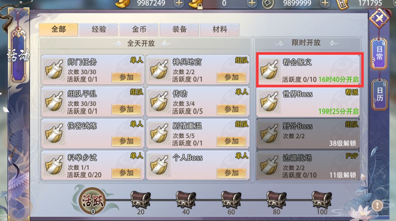Image resolution: width=396 pixels, height=221 pixels.
Task: Switch to the 金币 tab
Action: (139, 30)
